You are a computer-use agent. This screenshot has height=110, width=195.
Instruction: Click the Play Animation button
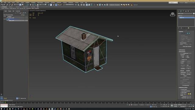pos(165,105)
